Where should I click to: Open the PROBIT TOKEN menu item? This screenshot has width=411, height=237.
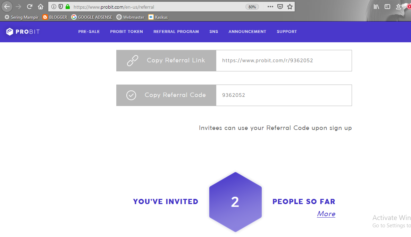pos(127,32)
